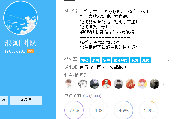179x119 pixels.
Task: Open the sketch bear admin avatar
Action: click(x=83, y=84)
